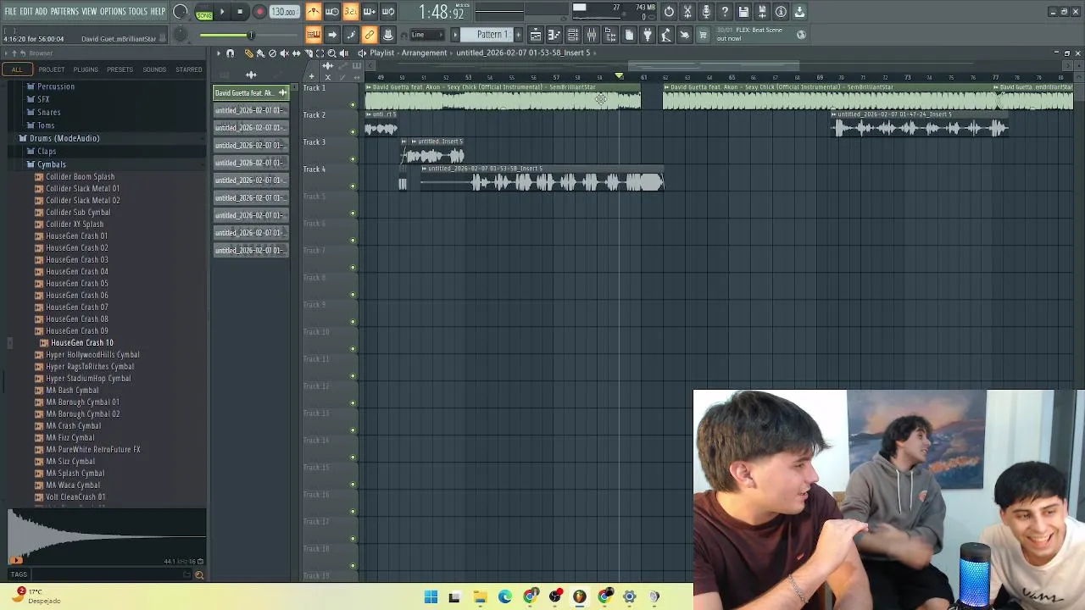1085x610 pixels.
Task: Open the Mixer view icon
Action: pyautogui.click(x=592, y=35)
